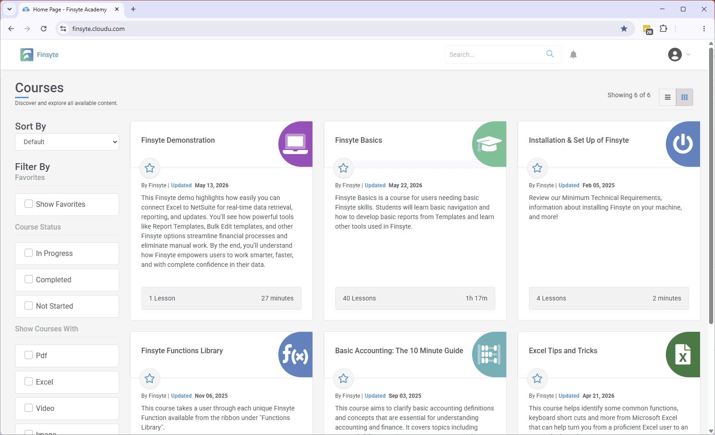The height and width of the screenshot is (435, 715).
Task: Favorite the Excel Tips and Tricks course
Action: tap(537, 379)
